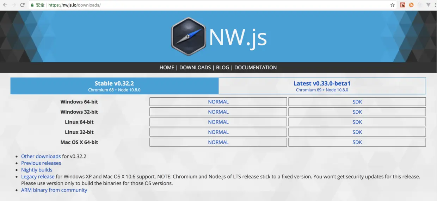Viewport: 437px width, 201px height.
Task: Select the Stable v0.32.2 tab
Action: pos(114,86)
